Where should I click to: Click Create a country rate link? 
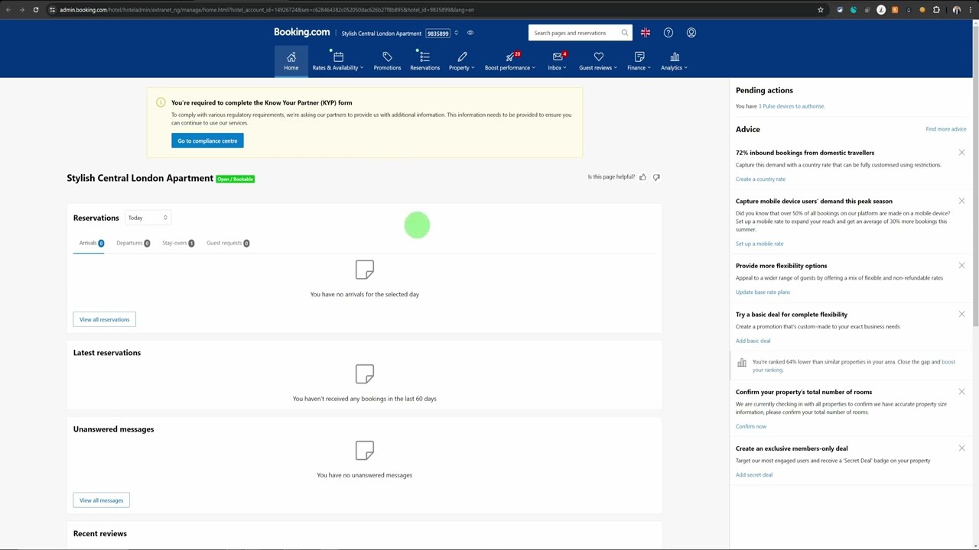(x=760, y=179)
